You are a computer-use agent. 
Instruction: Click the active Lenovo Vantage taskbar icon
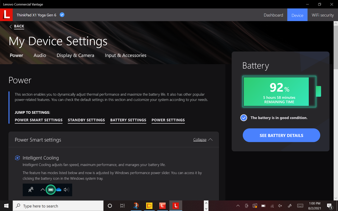point(176,206)
